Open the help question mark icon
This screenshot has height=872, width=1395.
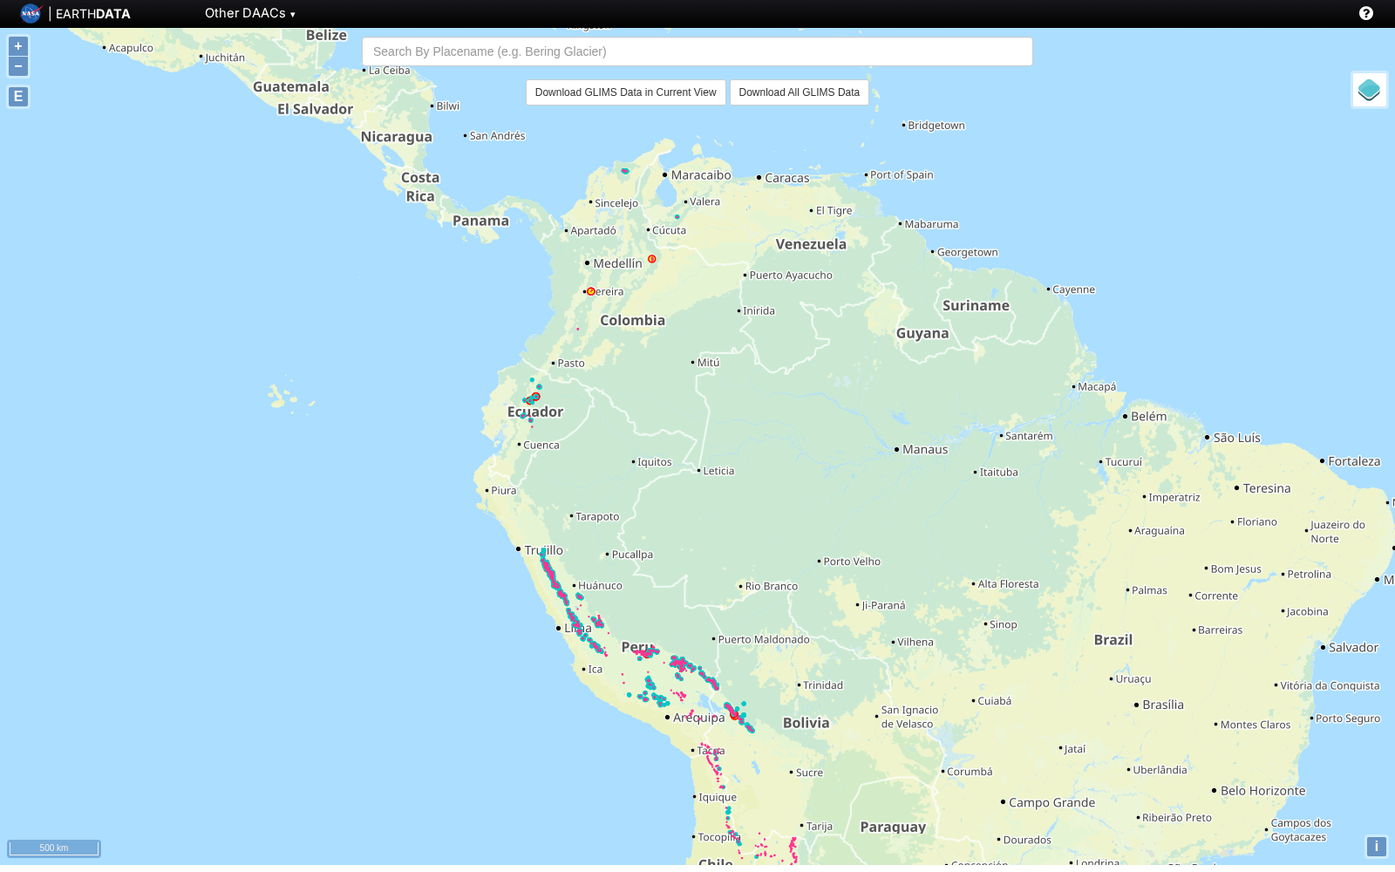tap(1366, 13)
